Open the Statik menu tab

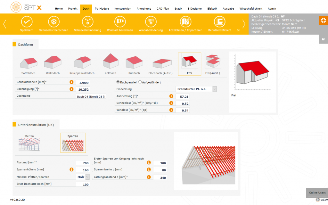[x=178, y=9]
